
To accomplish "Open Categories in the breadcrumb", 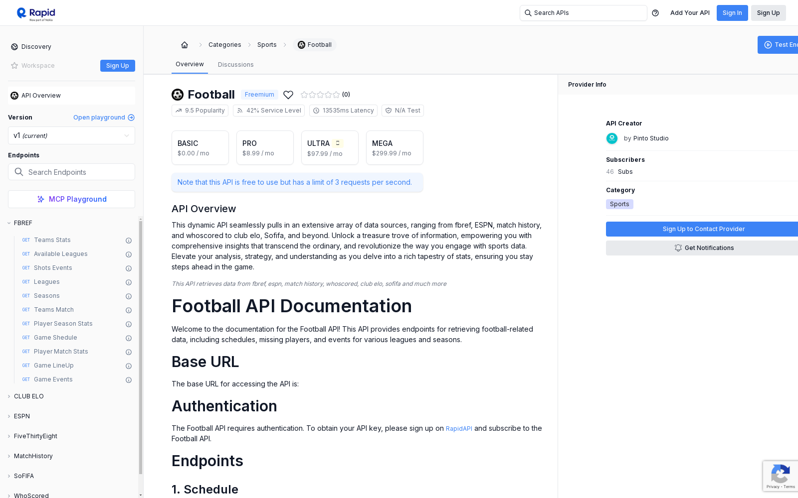I will click(225, 45).
